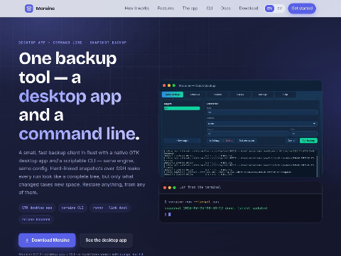The height and width of the screenshot is (256, 341).
Task: Click the yellow dot on the terminal window
Action: pyautogui.click(x=170, y=188)
